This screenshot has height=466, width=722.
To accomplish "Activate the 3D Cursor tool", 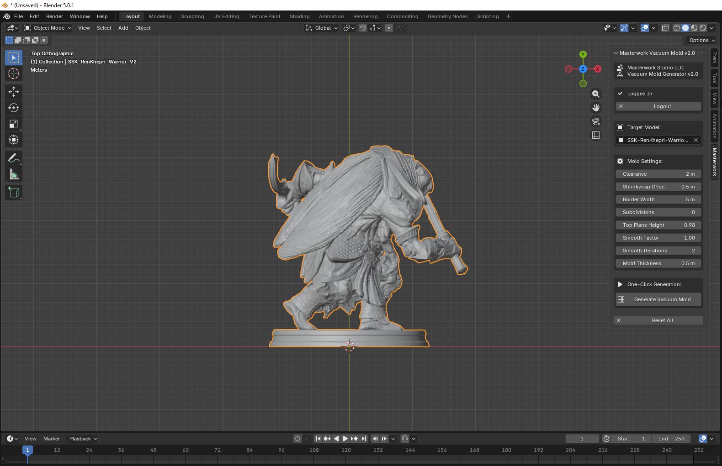I will (x=14, y=73).
